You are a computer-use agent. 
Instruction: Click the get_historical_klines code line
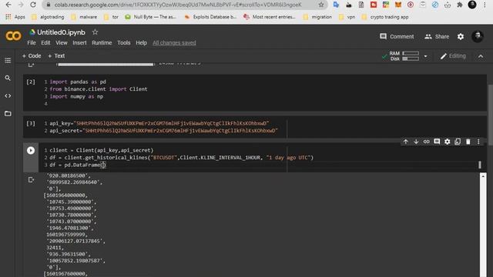tap(182, 158)
